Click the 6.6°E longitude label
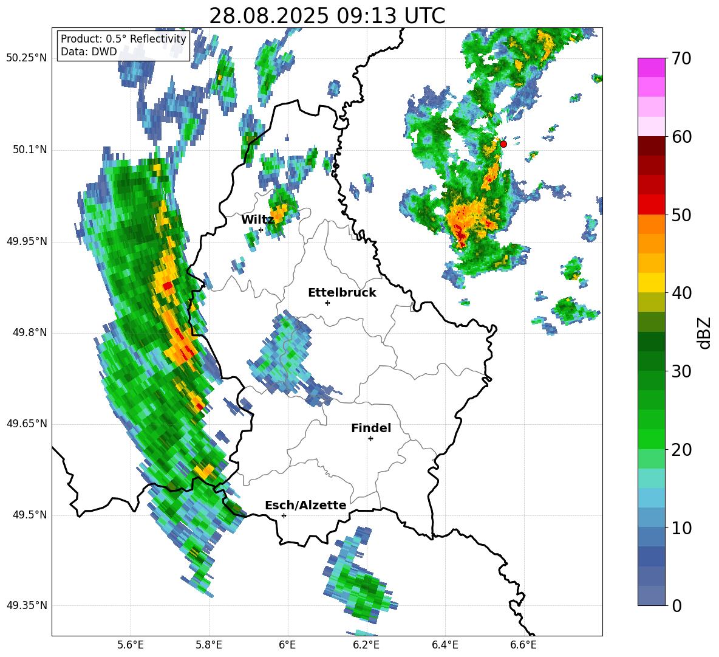This screenshot has width=719, height=657. [x=523, y=645]
